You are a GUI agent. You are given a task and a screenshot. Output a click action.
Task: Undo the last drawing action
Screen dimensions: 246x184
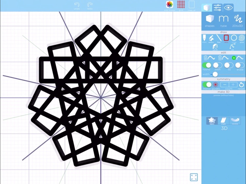(77, 6)
